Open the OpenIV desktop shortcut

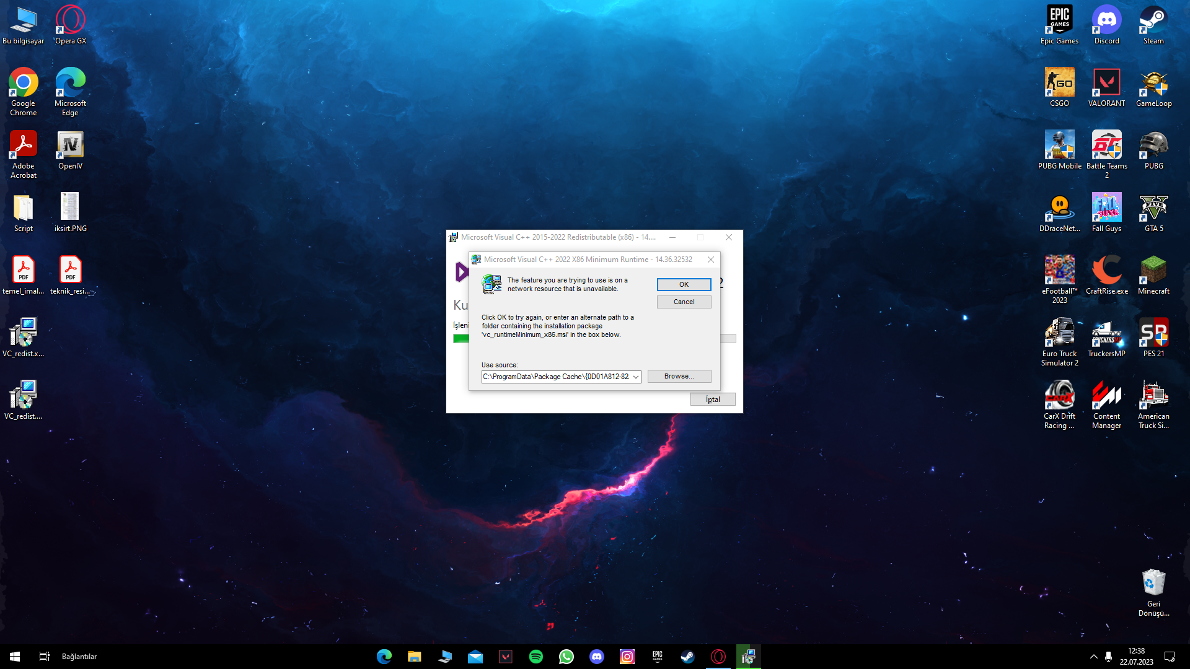(x=70, y=150)
